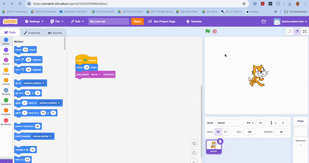
Task: Click See Project Page button
Action: pyautogui.click(x=162, y=22)
